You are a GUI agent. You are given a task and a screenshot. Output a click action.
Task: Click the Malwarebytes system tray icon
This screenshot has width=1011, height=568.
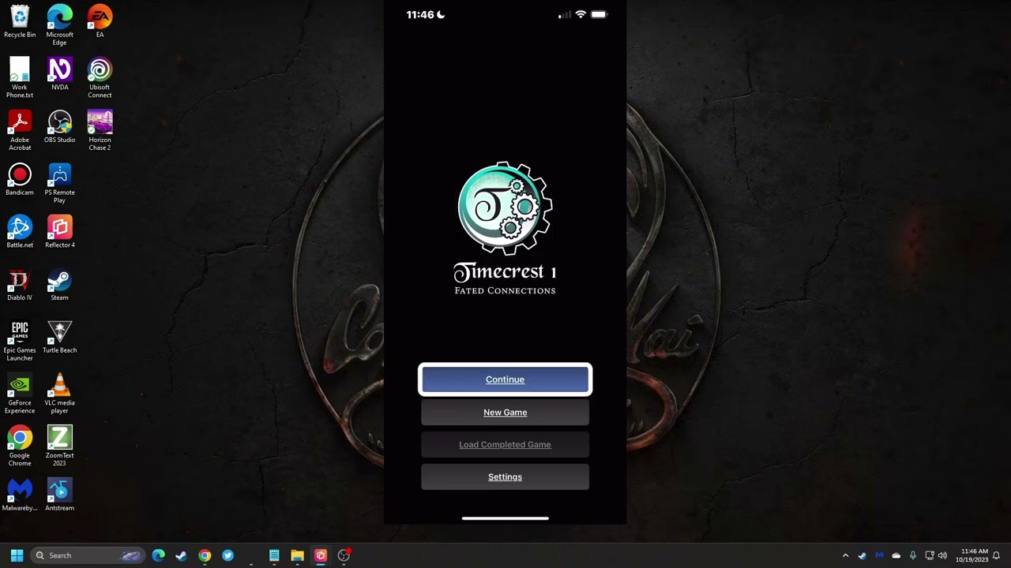(x=879, y=555)
